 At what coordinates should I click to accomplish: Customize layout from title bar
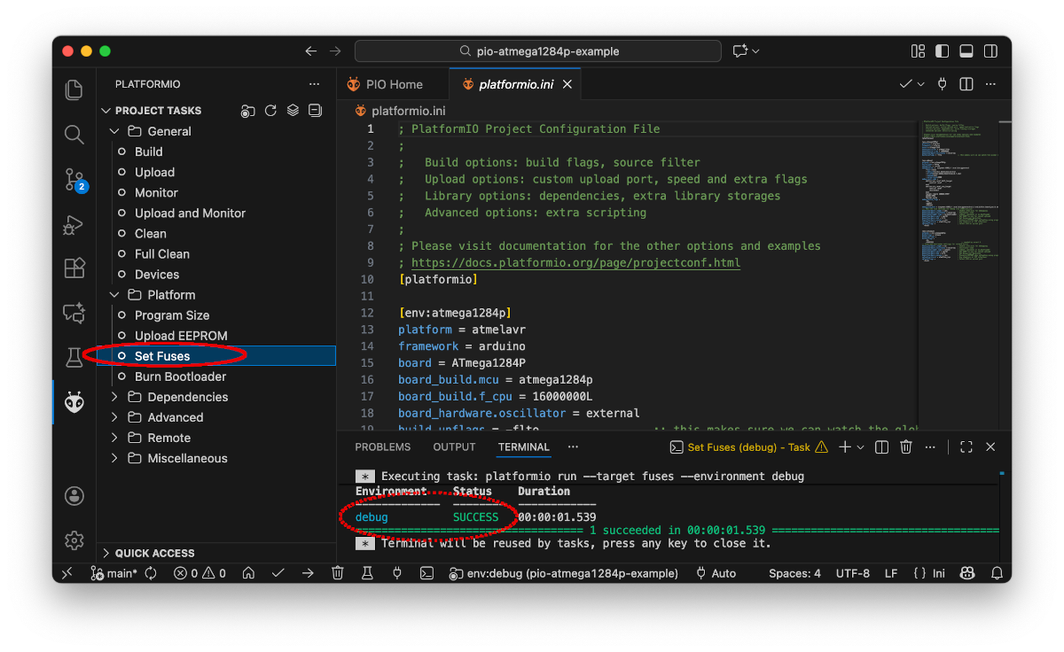click(919, 51)
